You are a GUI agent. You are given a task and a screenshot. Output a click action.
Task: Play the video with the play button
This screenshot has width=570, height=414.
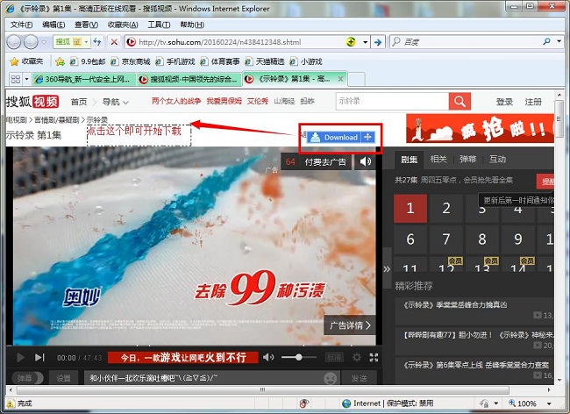pos(20,357)
